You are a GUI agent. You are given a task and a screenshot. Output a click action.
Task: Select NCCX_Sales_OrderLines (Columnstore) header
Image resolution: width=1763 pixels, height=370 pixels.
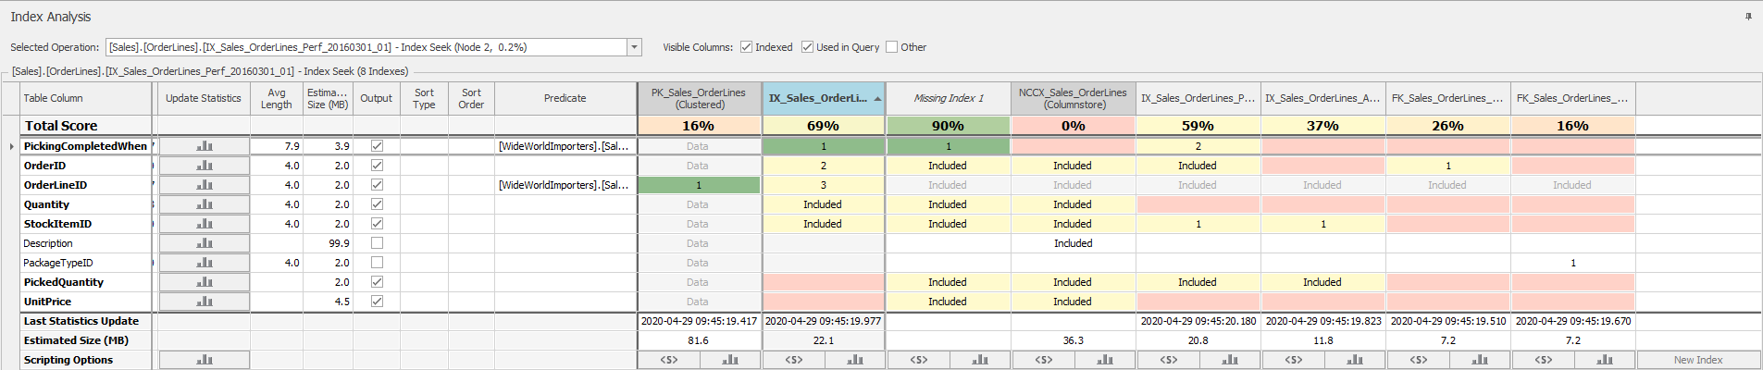point(1073,98)
